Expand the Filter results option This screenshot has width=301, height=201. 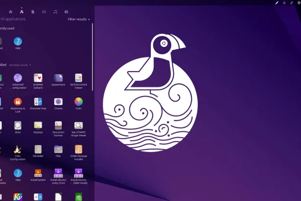[78, 19]
